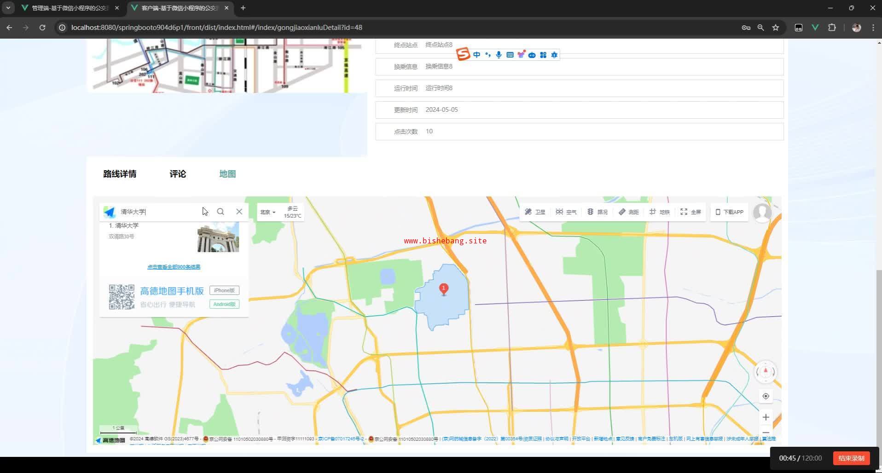882x473 pixels.
Task: Click the map compass rotation control
Action: [766, 372]
